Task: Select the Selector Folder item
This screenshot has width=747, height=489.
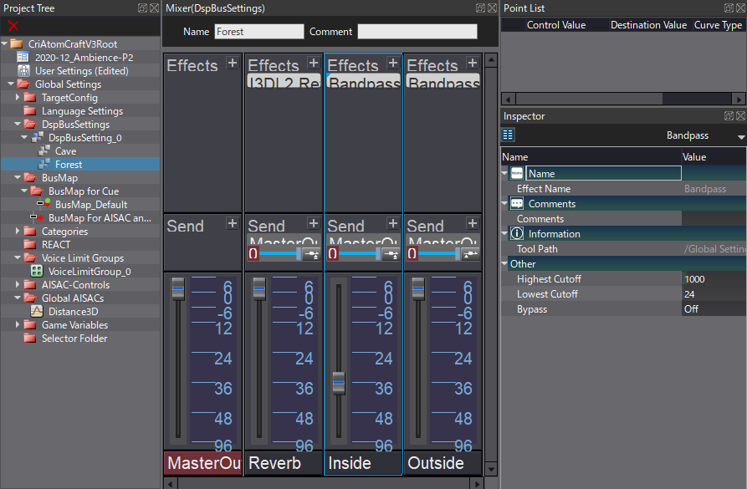Action: click(74, 338)
